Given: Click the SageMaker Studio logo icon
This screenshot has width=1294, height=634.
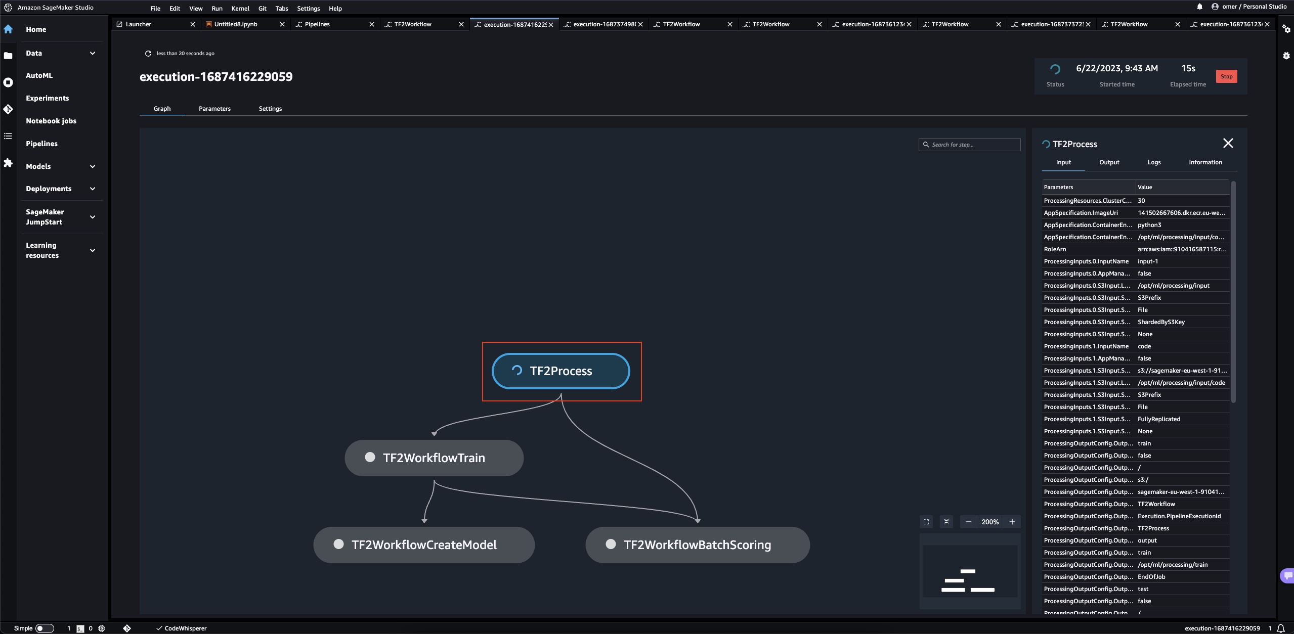Looking at the screenshot, I should pyautogui.click(x=8, y=8).
